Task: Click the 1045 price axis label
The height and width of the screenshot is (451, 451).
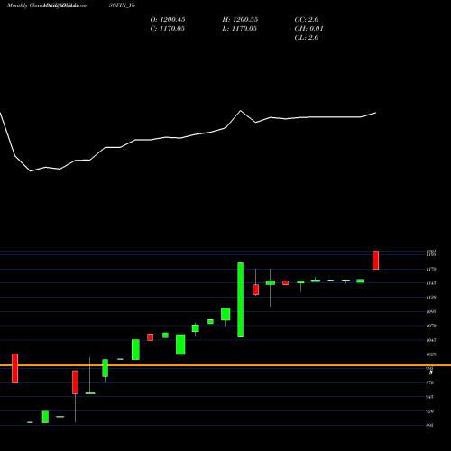Action: coord(430,340)
